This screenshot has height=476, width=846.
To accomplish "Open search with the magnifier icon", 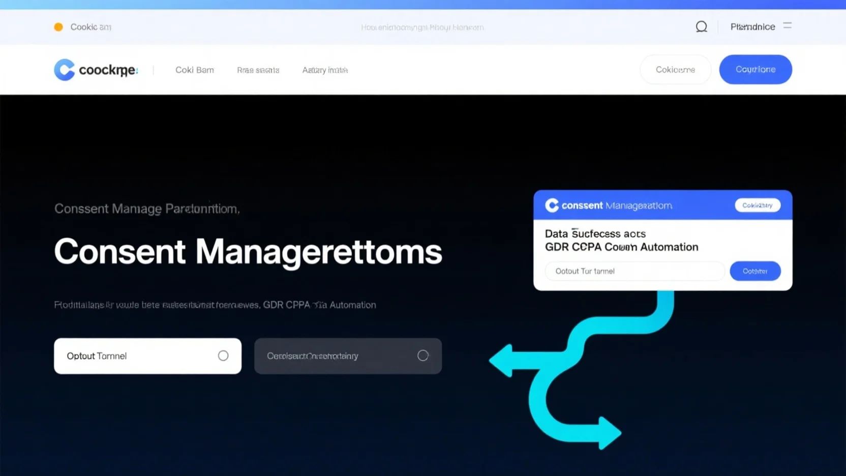I will click(x=701, y=26).
